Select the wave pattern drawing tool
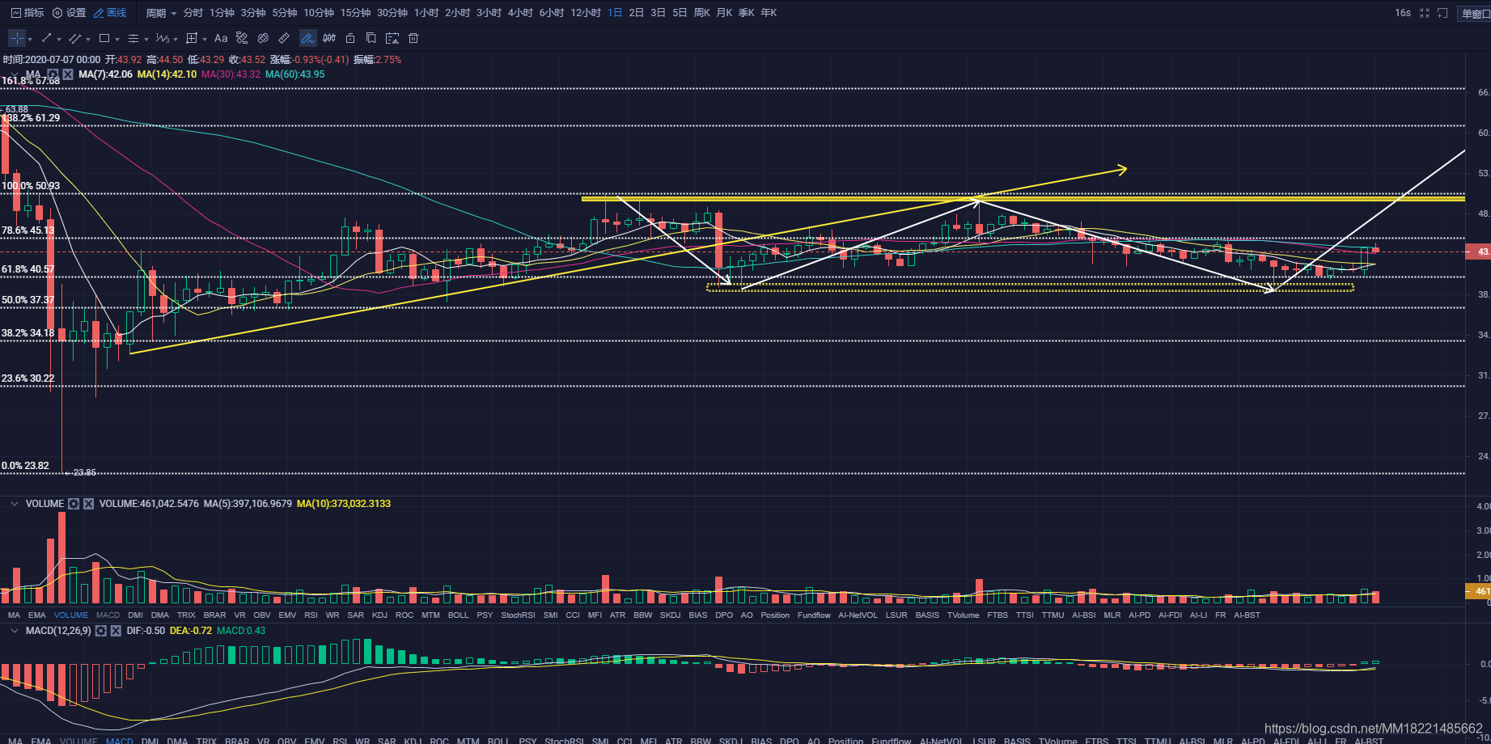 pos(163,38)
